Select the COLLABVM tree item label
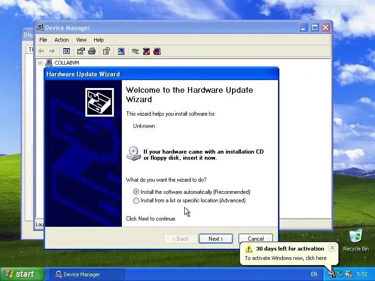Screen dimensions: 375x281 coord(67,63)
